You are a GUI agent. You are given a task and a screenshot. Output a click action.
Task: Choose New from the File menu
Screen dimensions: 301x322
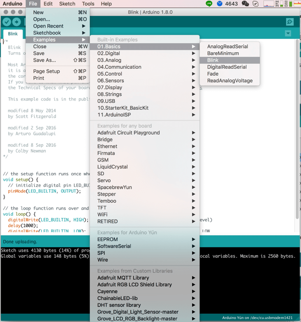[x=58, y=12]
